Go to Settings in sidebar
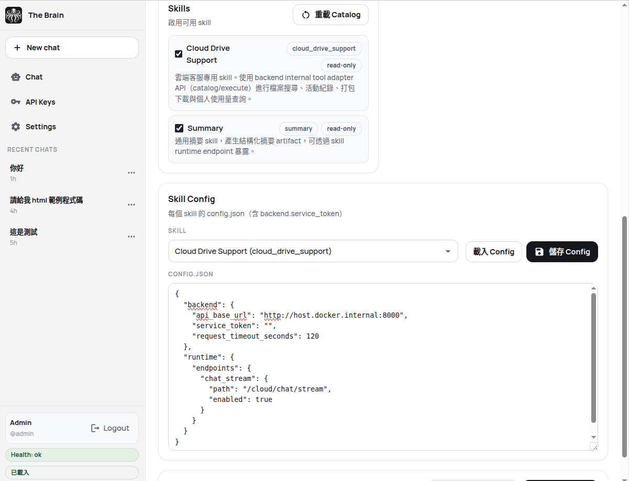Viewport: 629px width, 481px height. click(x=72, y=127)
